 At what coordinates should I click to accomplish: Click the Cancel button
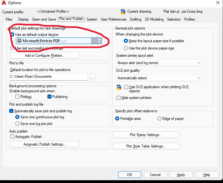tap(155, 175)
